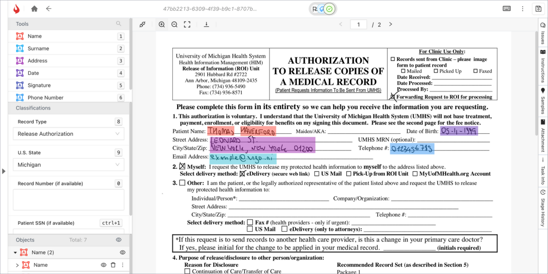Image resolution: width=548 pixels, height=274 pixels.
Task: Select the red HAVERFORD annotation
Action: 258,131
